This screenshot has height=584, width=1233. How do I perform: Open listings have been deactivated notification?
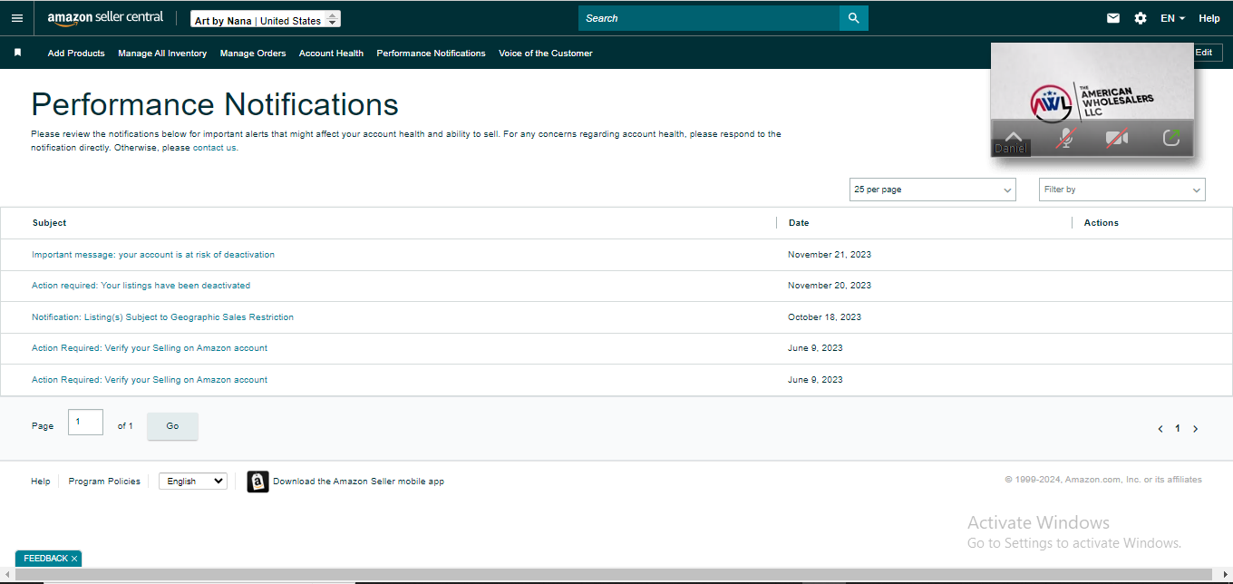click(x=141, y=286)
